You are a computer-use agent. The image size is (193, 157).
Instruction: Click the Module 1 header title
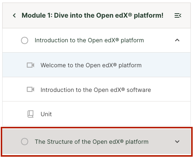click(92, 15)
